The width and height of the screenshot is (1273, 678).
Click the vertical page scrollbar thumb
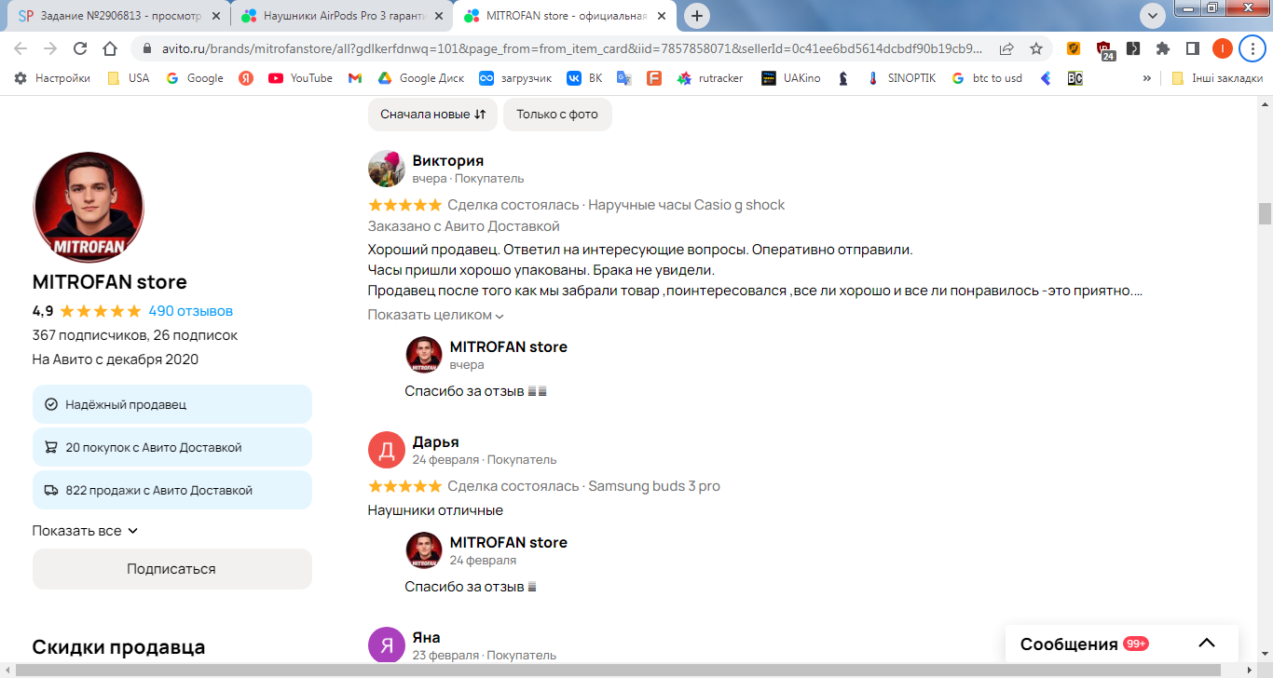(x=1265, y=213)
